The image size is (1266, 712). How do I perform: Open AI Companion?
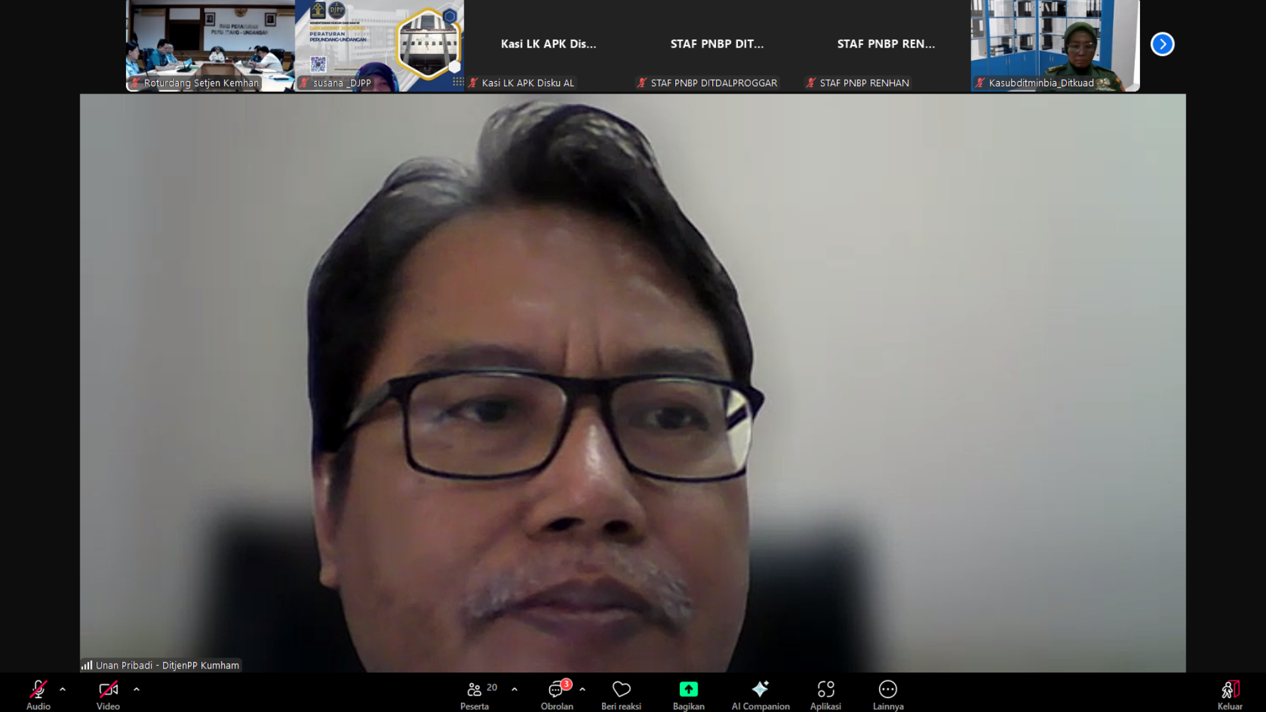pyautogui.click(x=760, y=695)
